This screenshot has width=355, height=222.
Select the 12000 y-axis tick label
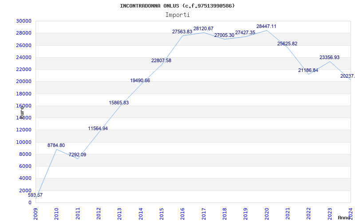[x=24, y=130]
